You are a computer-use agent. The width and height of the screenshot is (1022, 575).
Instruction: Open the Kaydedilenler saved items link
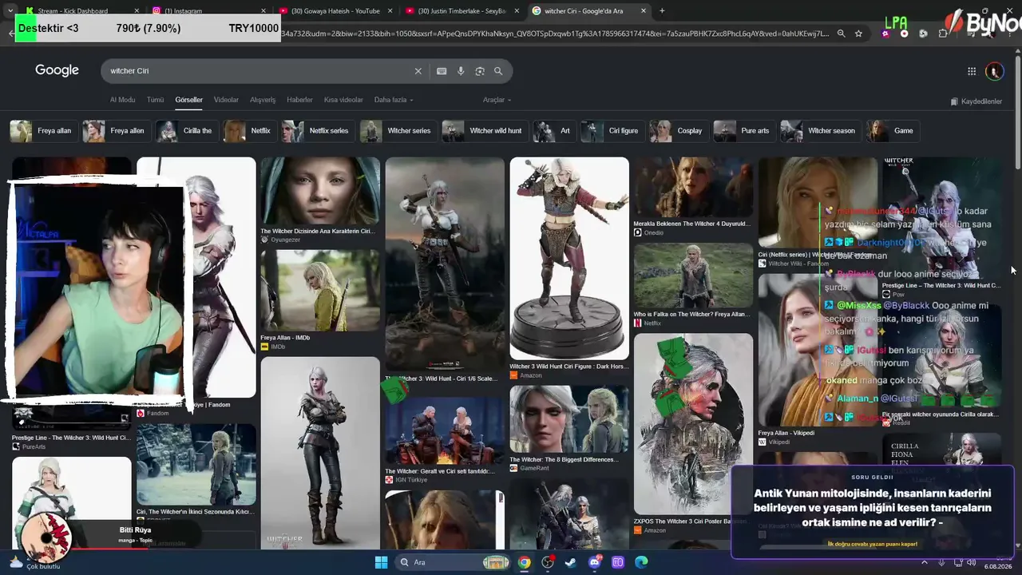pos(976,101)
